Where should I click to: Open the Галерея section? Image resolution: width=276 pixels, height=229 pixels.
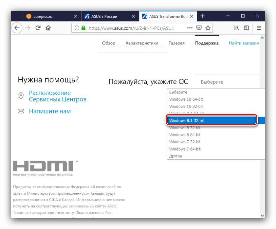[x=176, y=43]
